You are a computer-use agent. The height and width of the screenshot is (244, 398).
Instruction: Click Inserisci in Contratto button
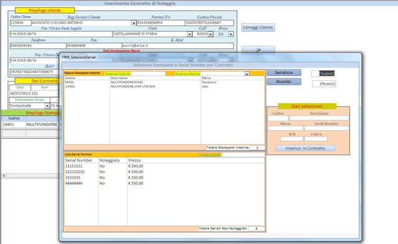click(305, 148)
